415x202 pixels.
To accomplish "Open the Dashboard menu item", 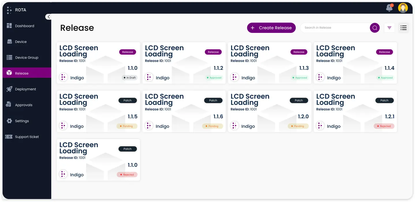I will point(25,26).
